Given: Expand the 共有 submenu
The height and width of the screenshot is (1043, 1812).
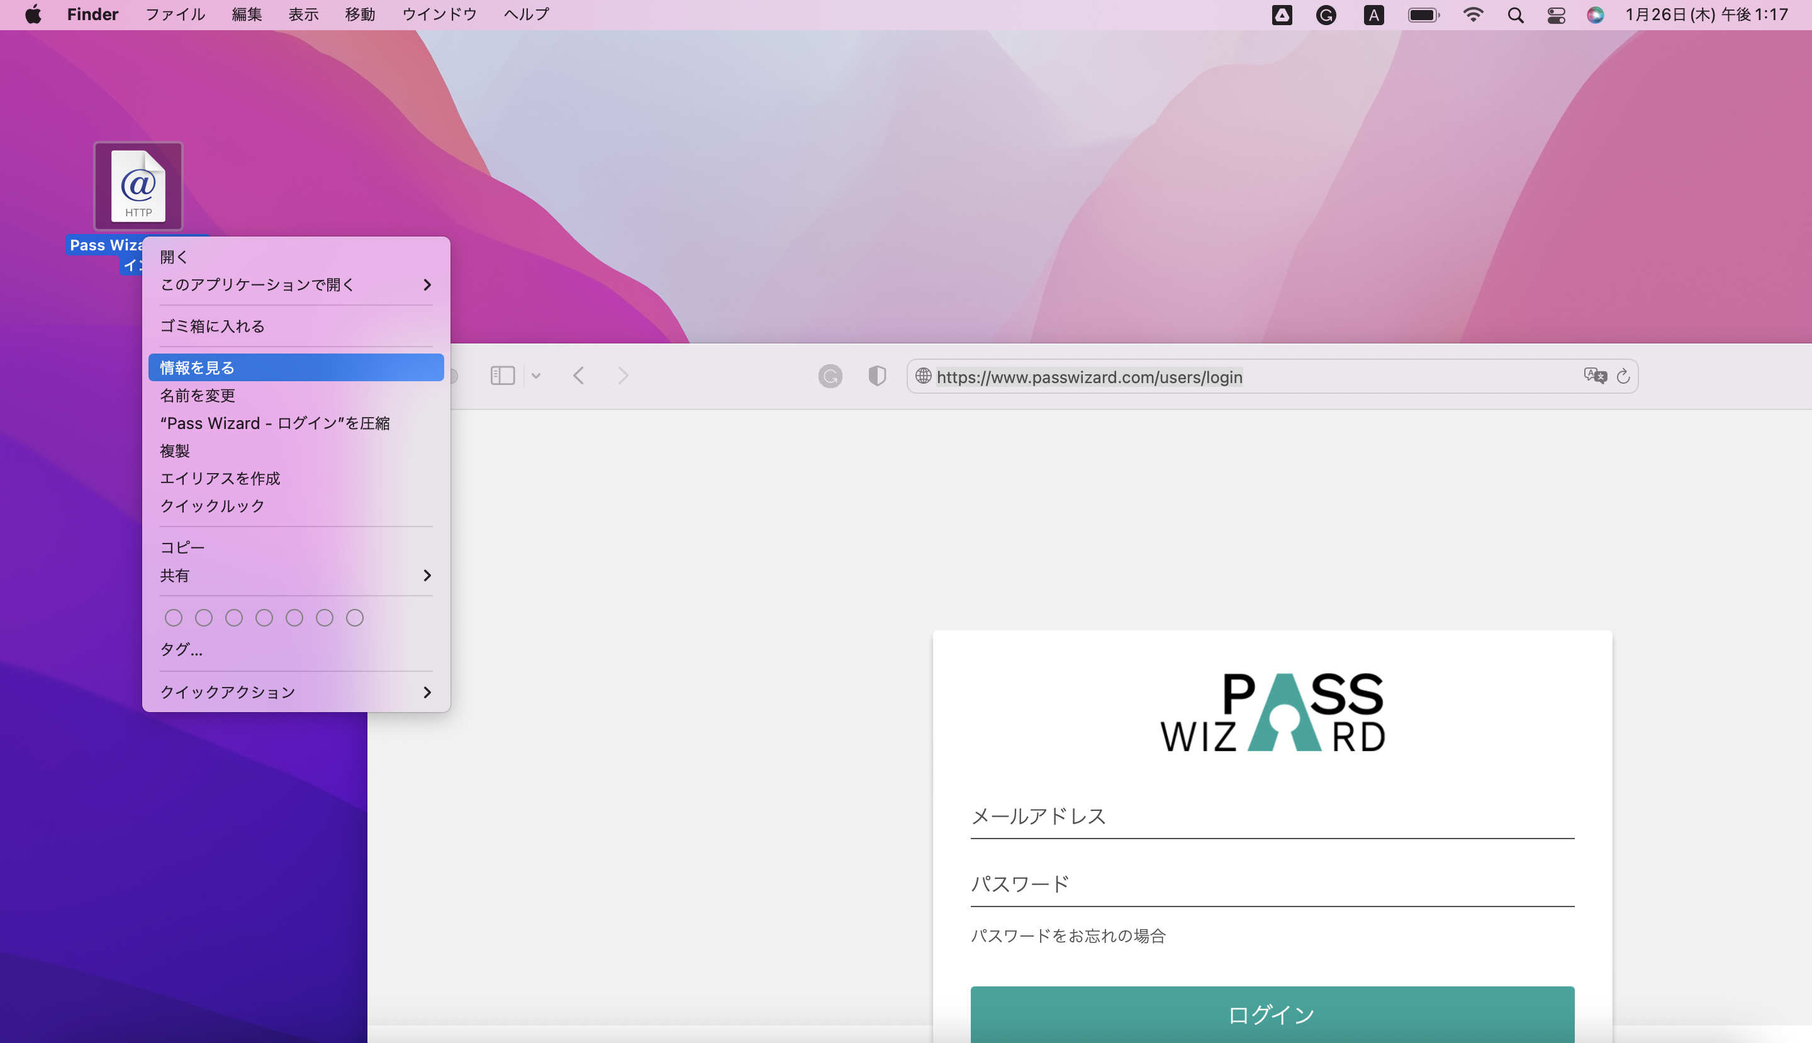Looking at the screenshot, I should click(x=296, y=575).
